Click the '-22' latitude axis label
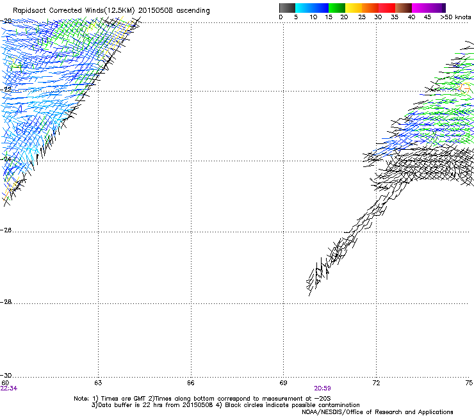 click(x=6, y=89)
